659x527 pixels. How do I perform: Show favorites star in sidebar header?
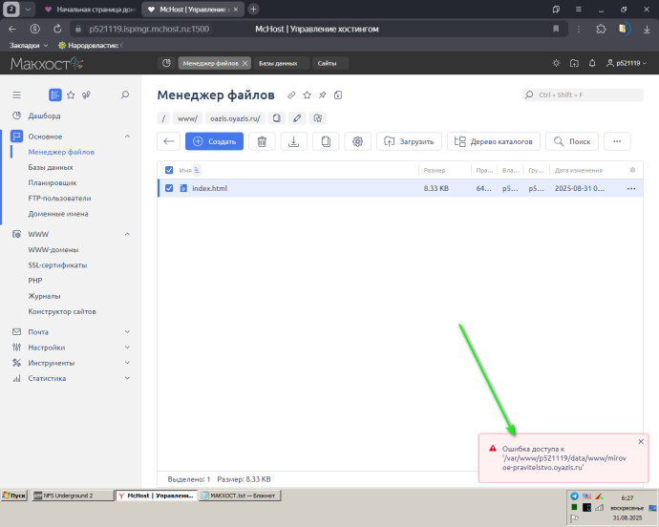[71, 95]
